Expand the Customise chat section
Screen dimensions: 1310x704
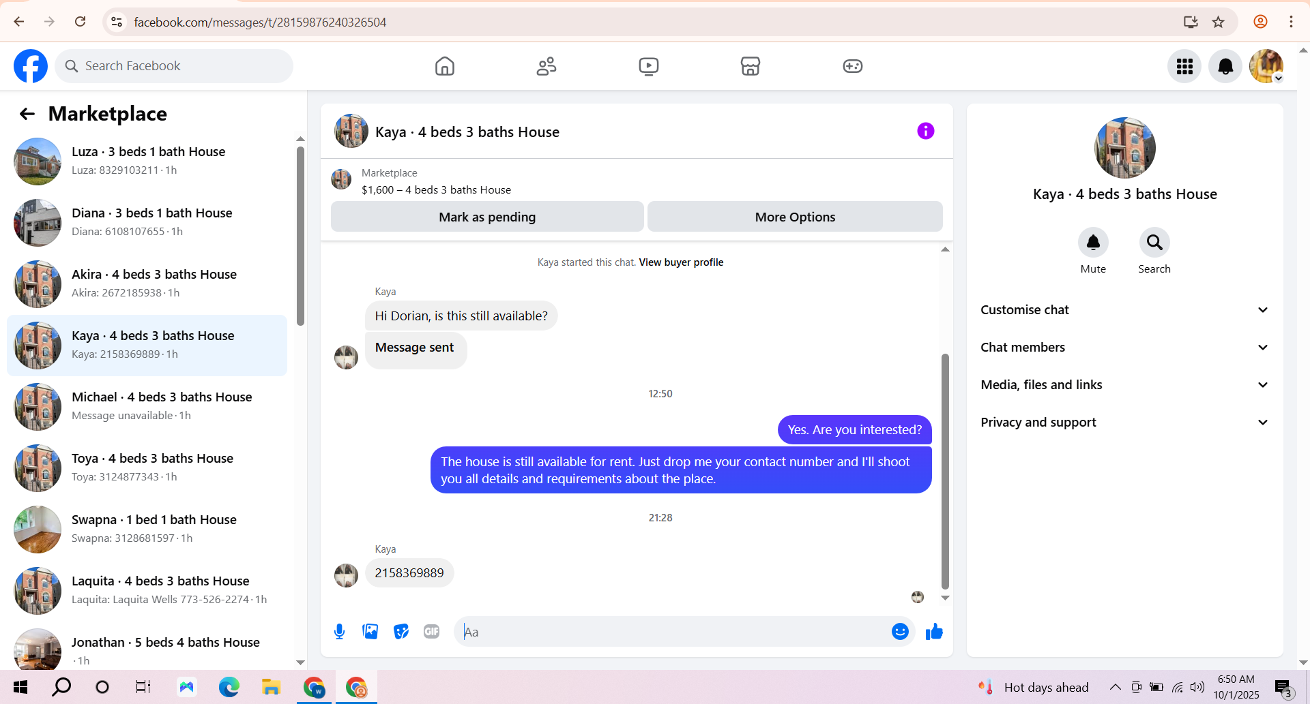(1124, 310)
